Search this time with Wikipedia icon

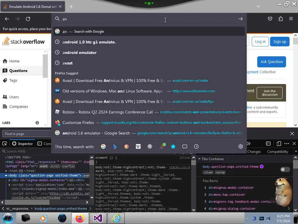click(x=138, y=146)
